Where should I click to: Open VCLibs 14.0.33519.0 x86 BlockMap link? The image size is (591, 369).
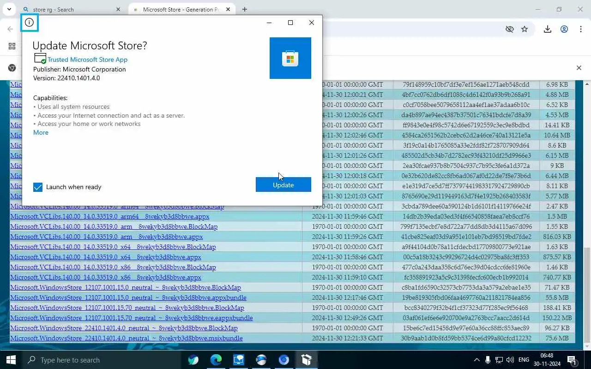coord(113,267)
